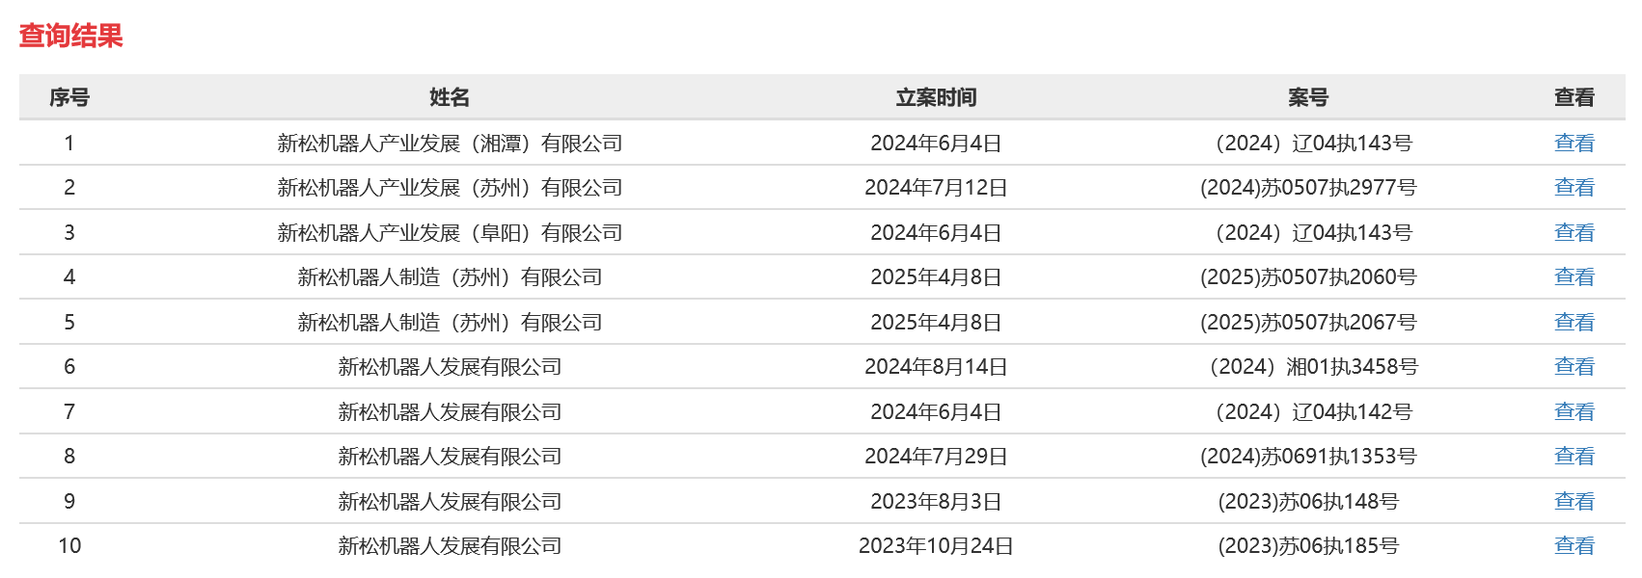Image resolution: width=1642 pixels, height=578 pixels.
Task: Click the date 2024年7月12日 cell
Action: pos(936,187)
